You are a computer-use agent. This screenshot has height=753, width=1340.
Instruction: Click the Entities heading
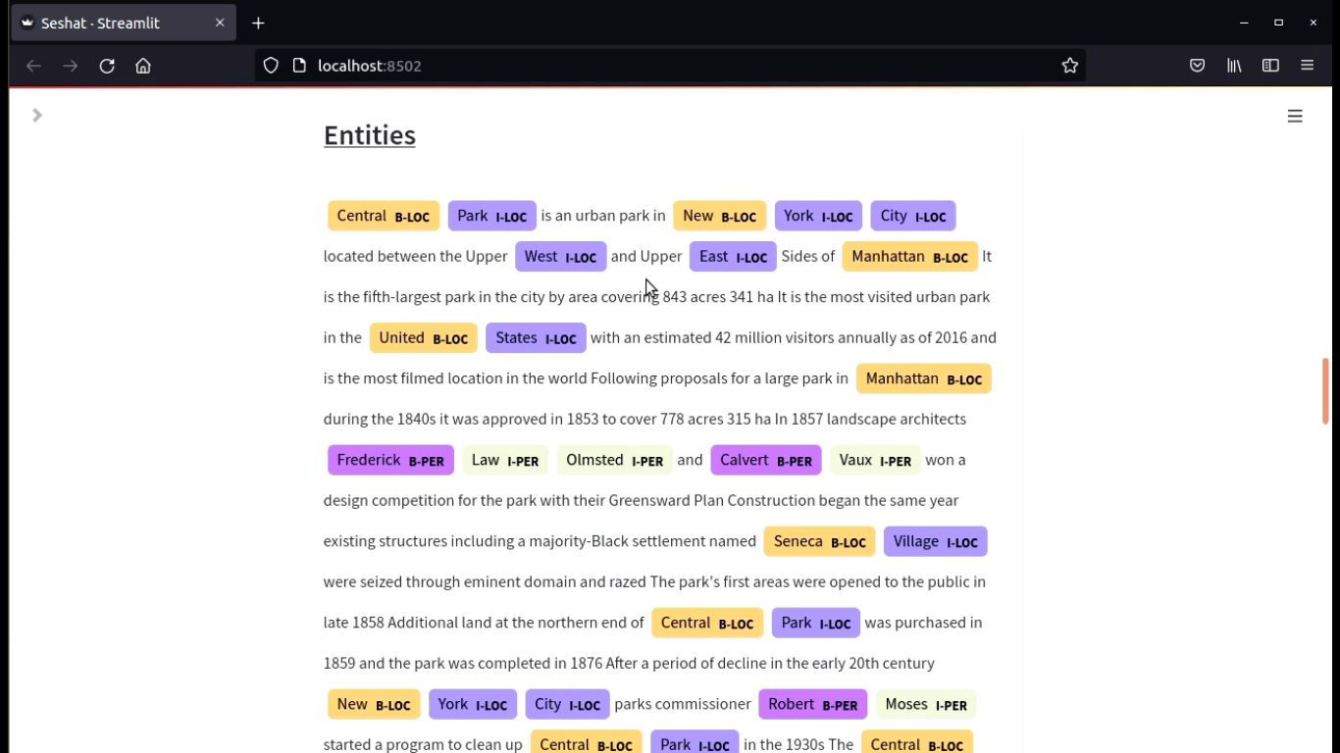coord(370,135)
